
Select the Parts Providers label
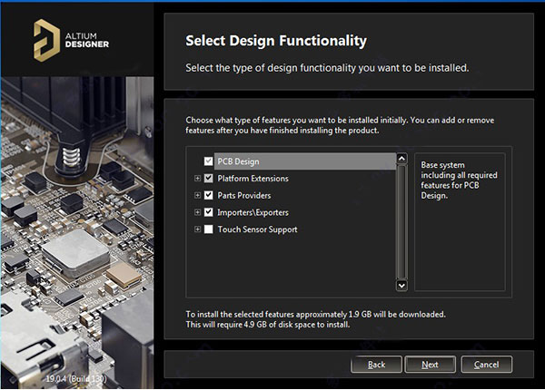[x=243, y=195]
